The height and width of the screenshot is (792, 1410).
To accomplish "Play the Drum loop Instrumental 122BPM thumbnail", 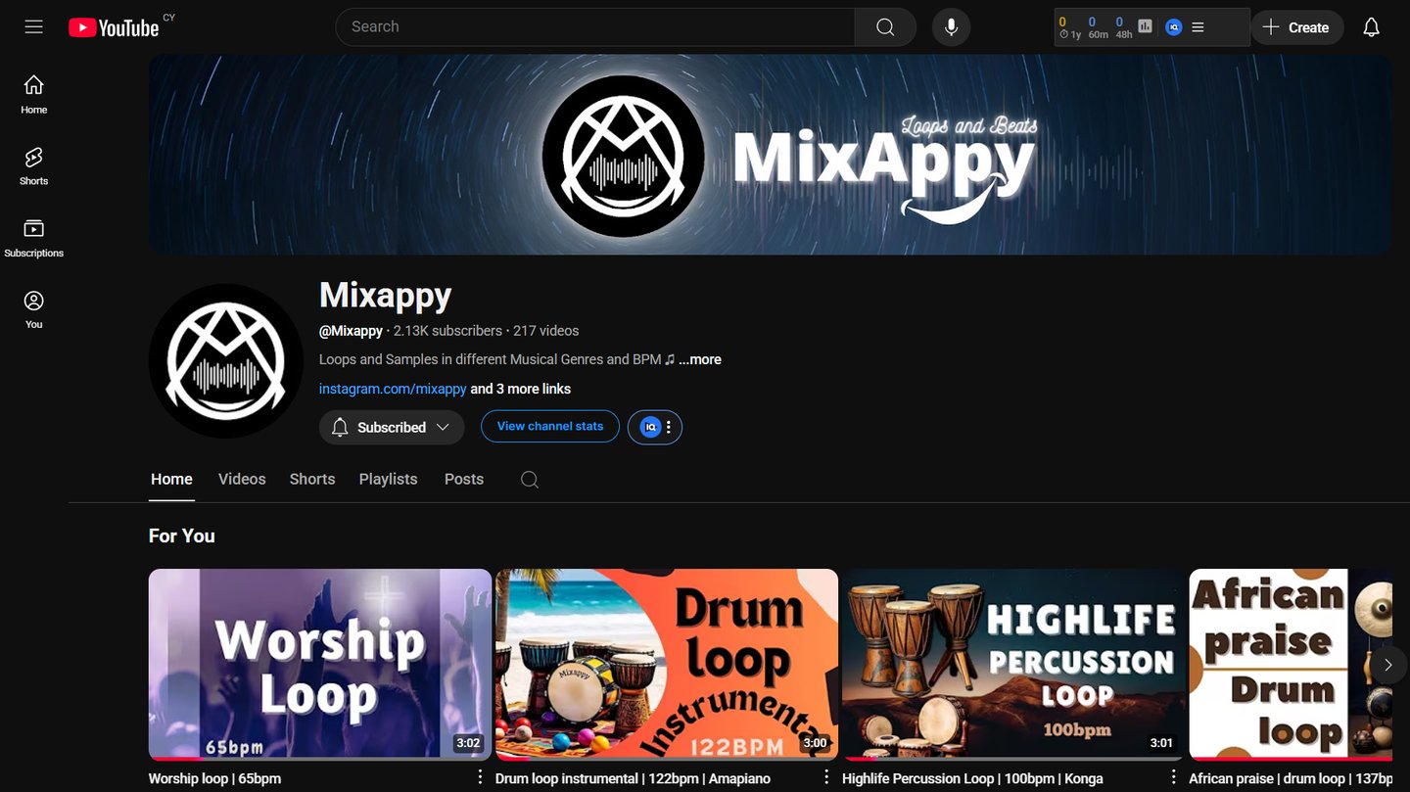I will pyautogui.click(x=667, y=665).
